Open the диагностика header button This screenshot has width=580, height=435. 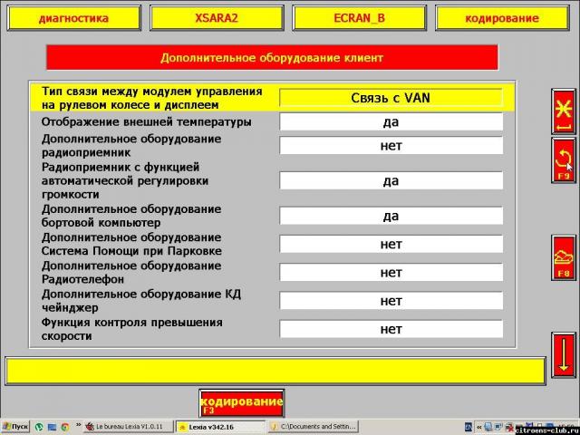(74, 18)
